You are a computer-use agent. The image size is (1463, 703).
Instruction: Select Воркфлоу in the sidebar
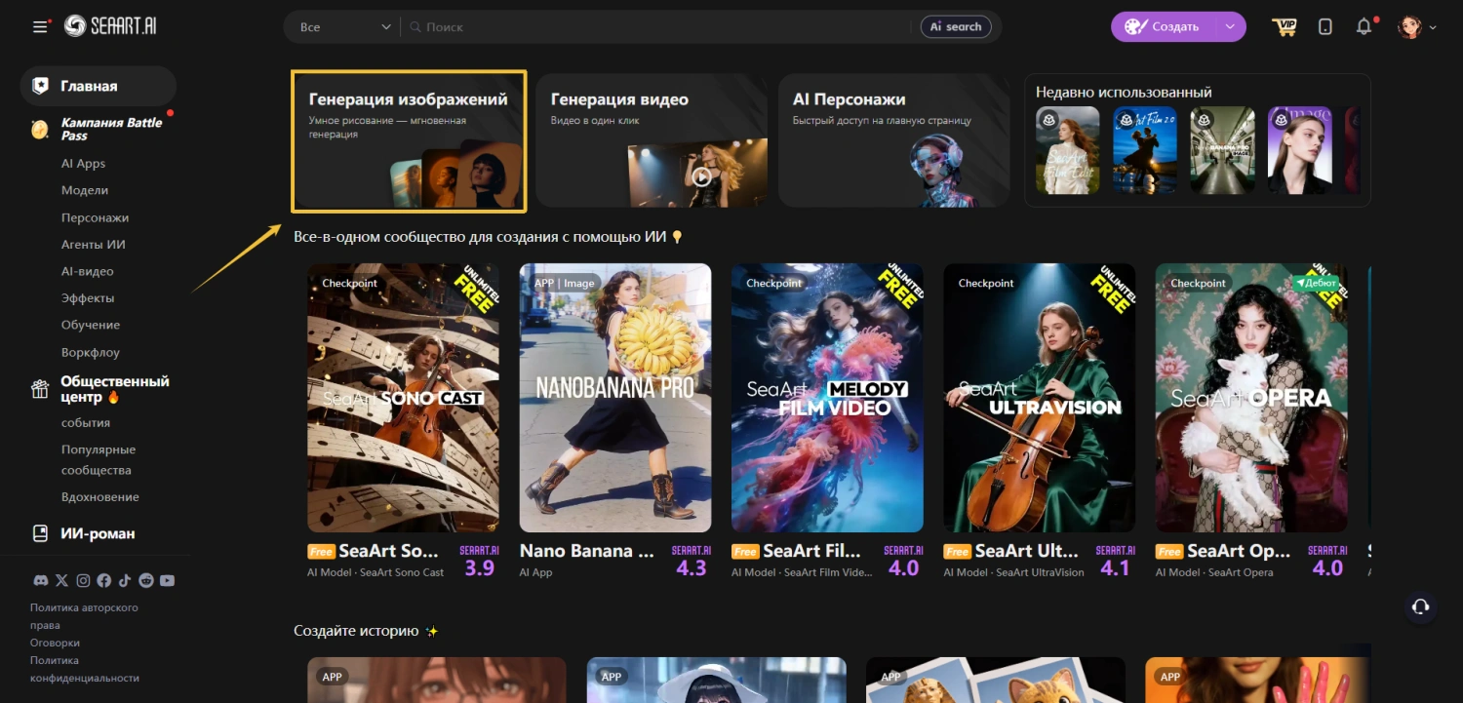pyautogui.click(x=90, y=352)
